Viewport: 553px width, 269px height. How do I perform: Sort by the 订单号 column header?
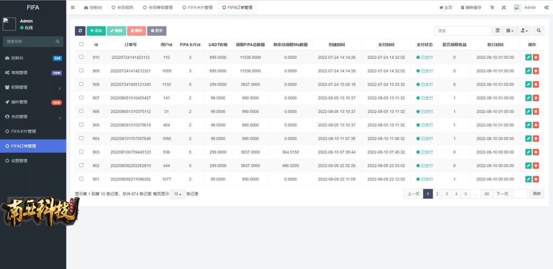pos(131,45)
